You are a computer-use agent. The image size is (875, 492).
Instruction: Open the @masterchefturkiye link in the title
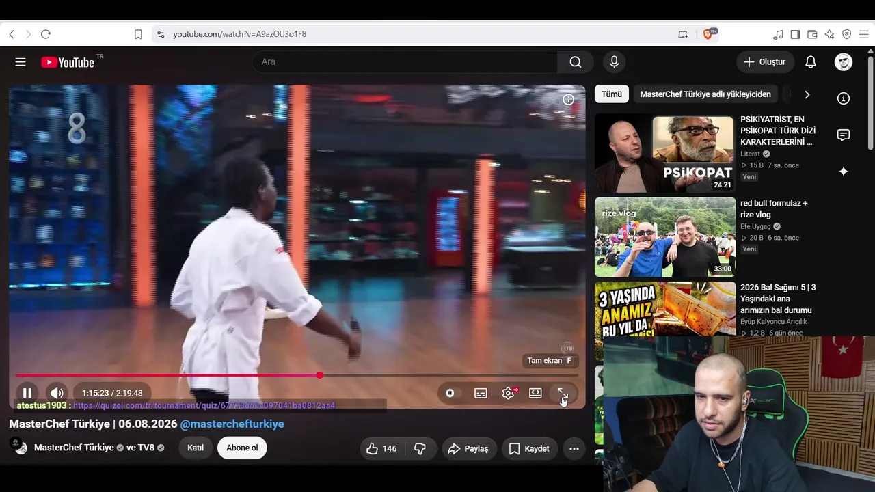tap(232, 424)
